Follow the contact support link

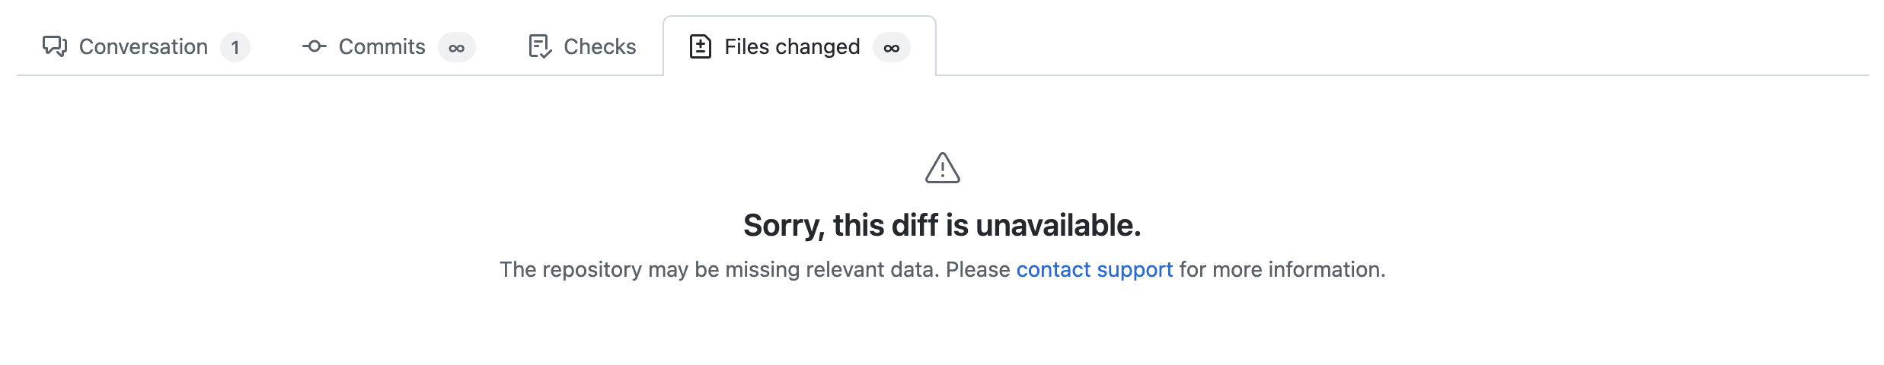pyautogui.click(x=1094, y=269)
